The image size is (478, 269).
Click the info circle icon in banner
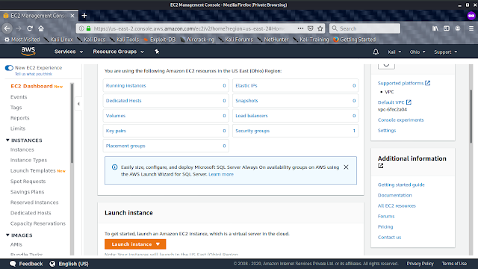114,167
